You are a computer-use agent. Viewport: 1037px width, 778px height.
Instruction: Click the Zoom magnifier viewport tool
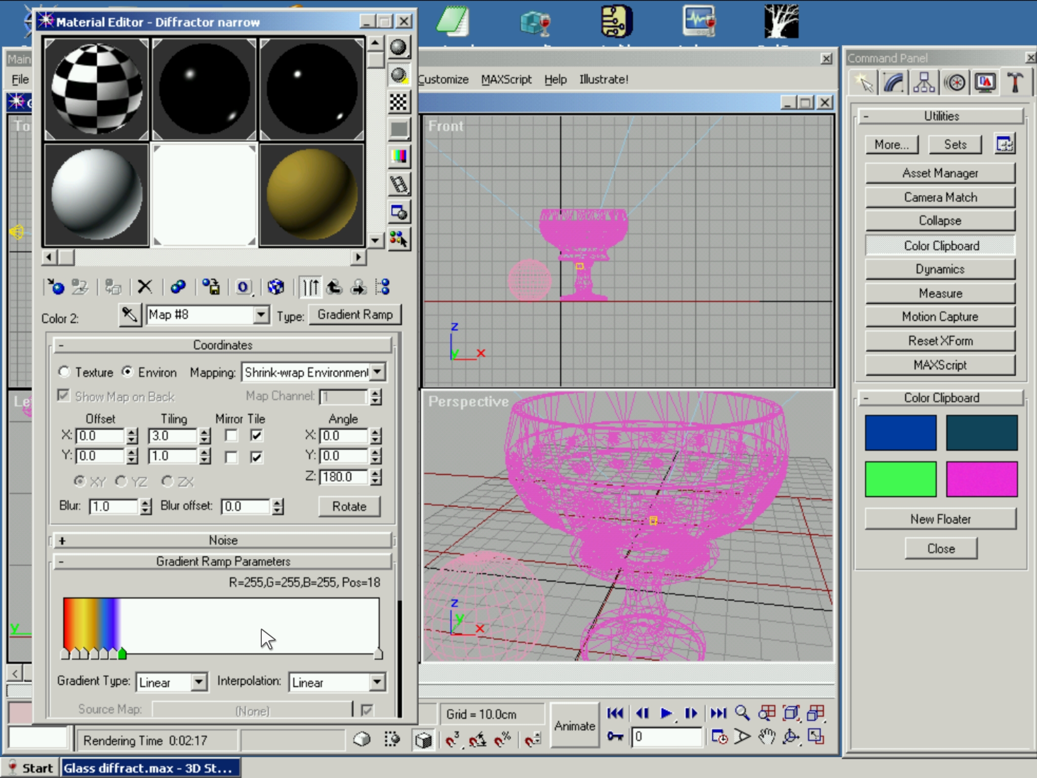742,713
